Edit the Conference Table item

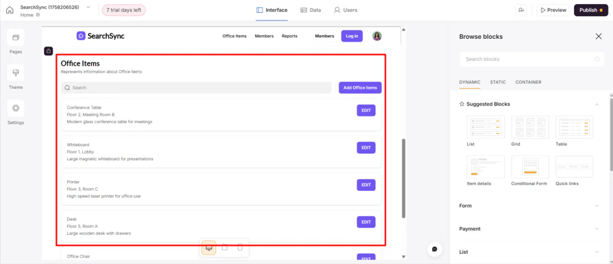click(366, 110)
